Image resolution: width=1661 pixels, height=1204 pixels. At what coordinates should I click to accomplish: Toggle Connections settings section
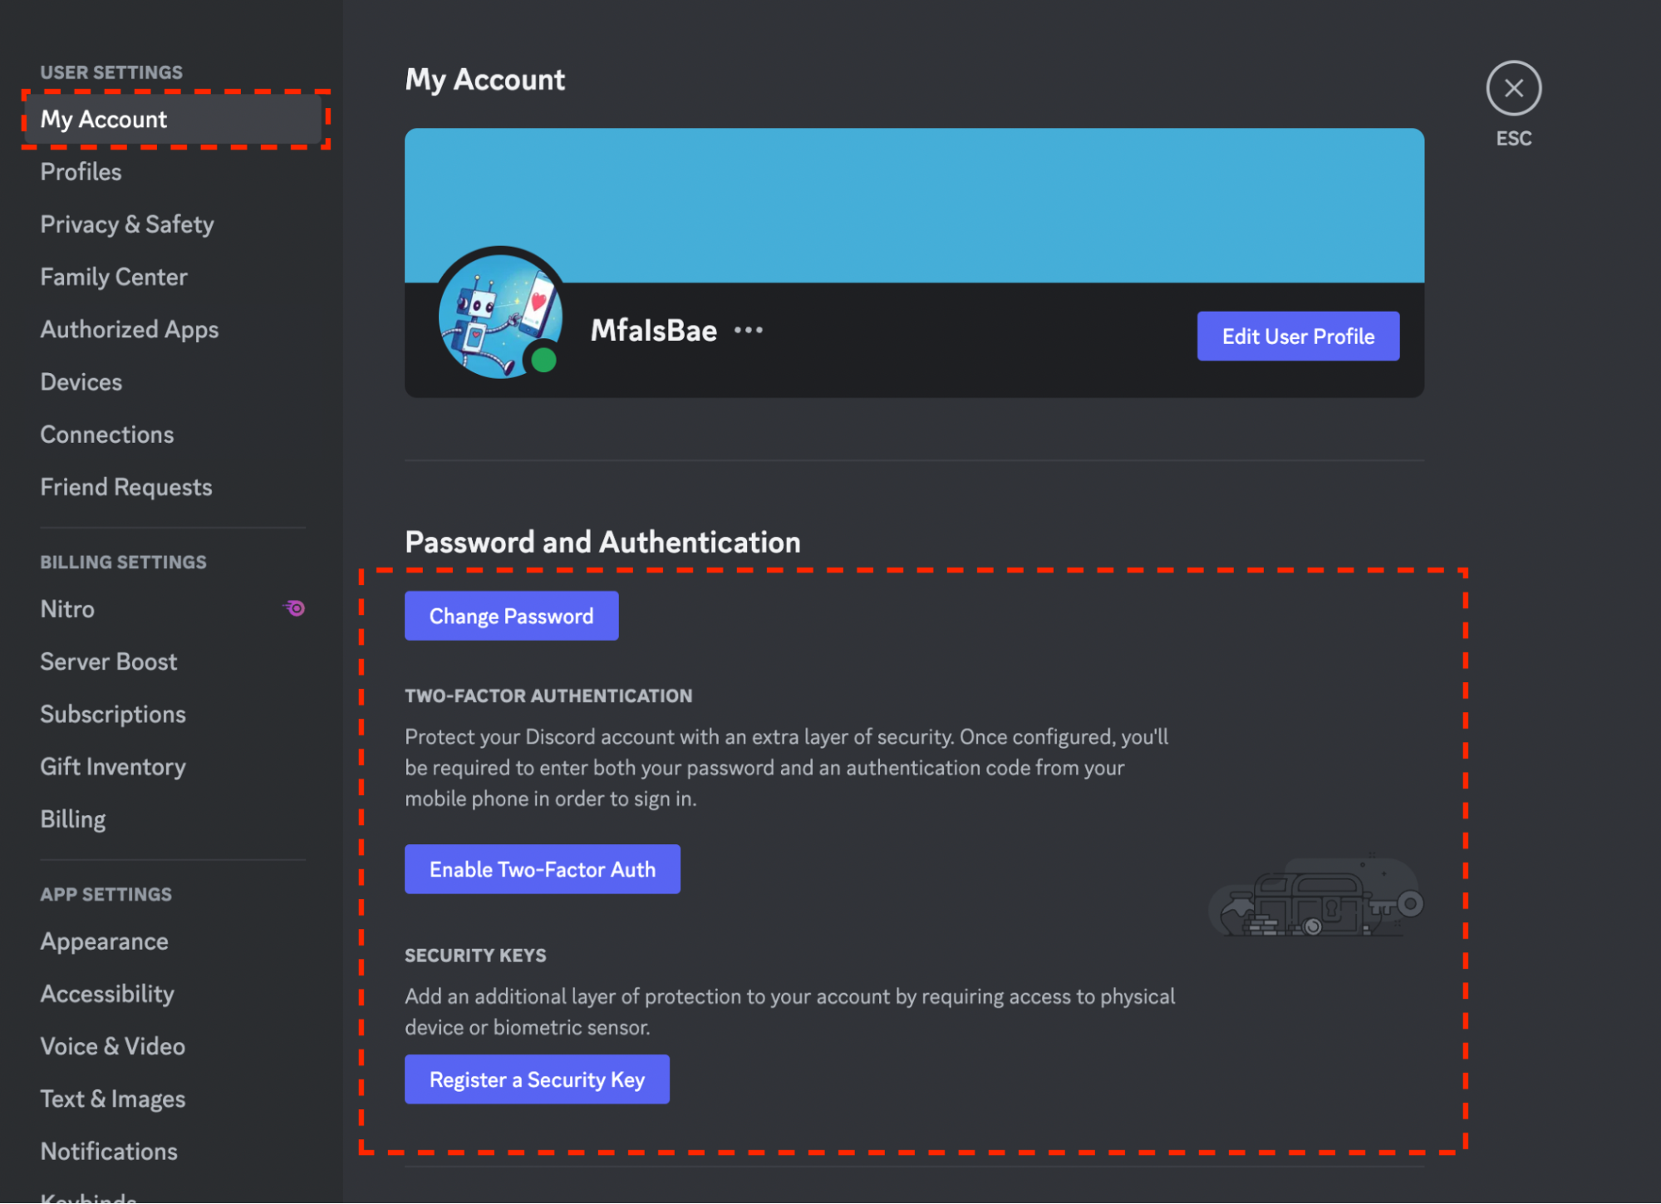pyautogui.click(x=107, y=433)
